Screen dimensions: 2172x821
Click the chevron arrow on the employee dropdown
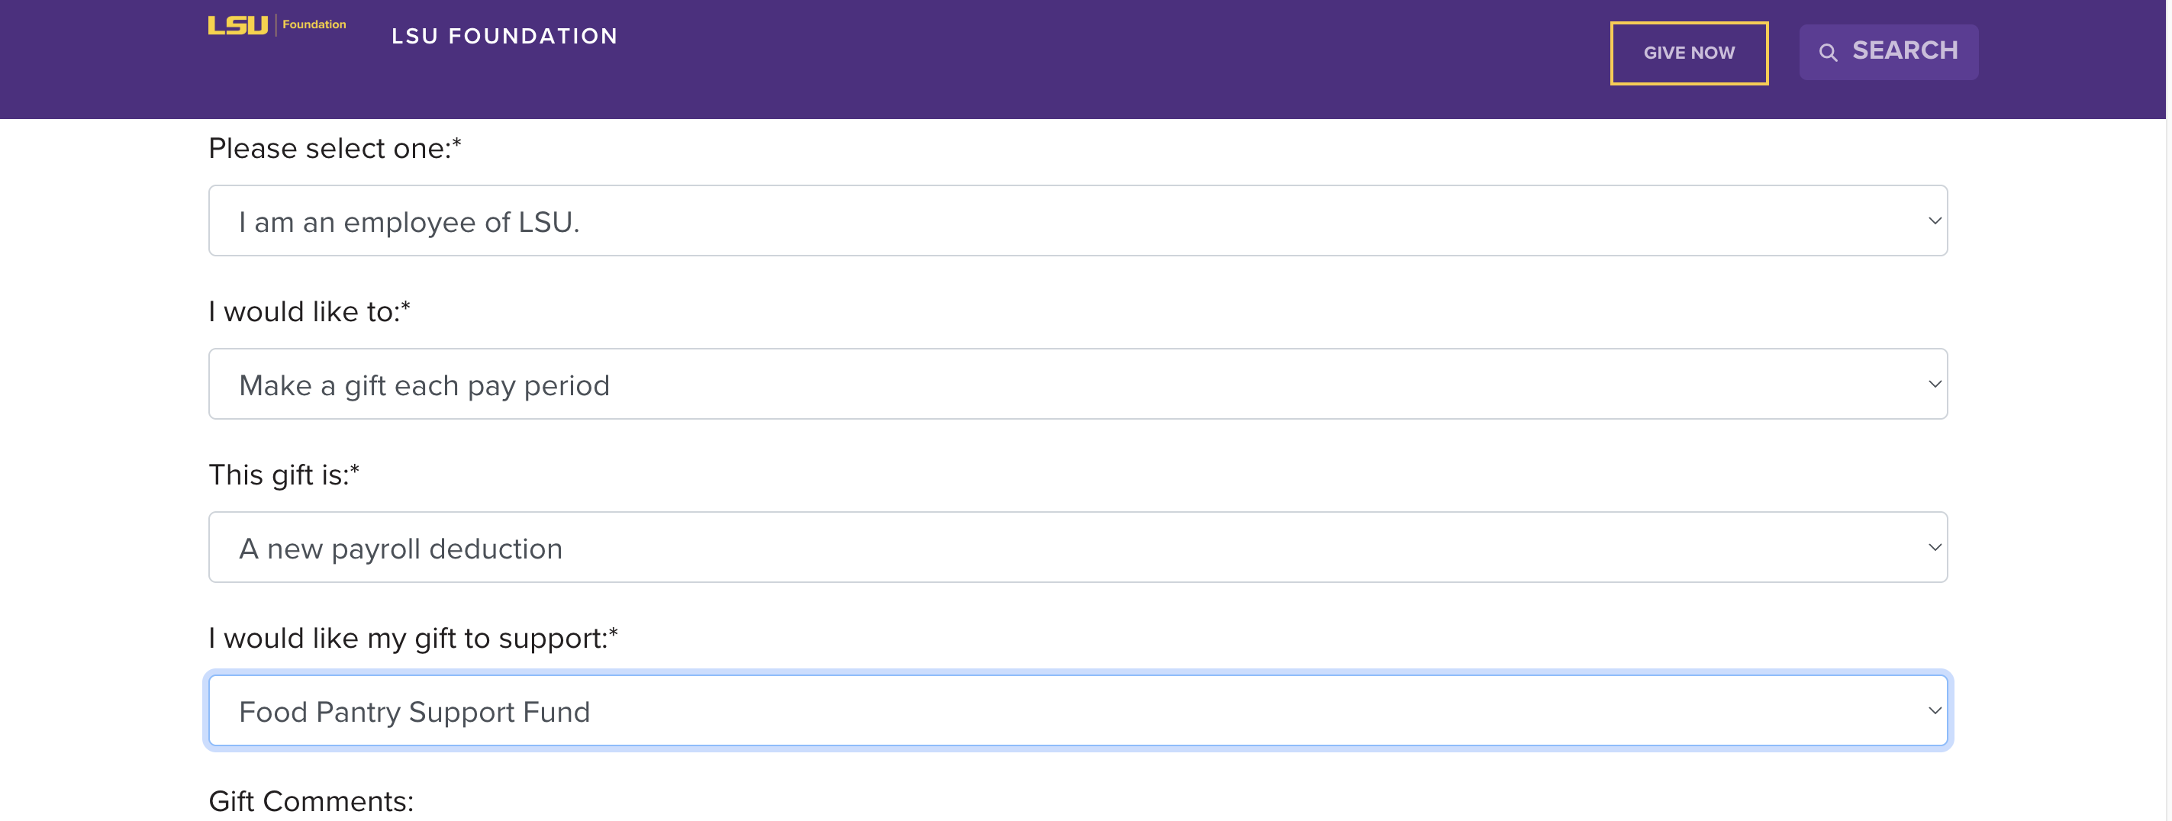(x=1934, y=221)
